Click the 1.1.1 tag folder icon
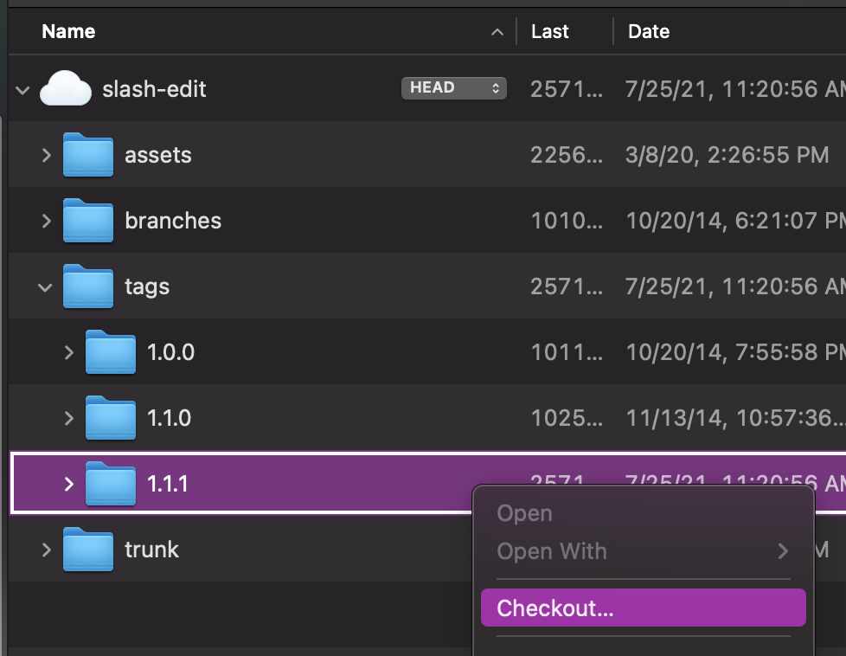The image size is (846, 656). [x=111, y=484]
